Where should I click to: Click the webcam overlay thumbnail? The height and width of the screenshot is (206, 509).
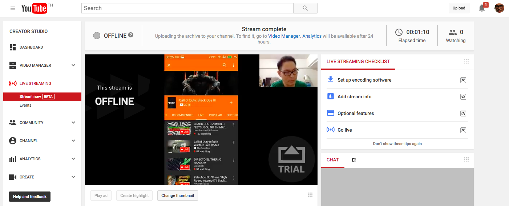click(x=288, y=71)
